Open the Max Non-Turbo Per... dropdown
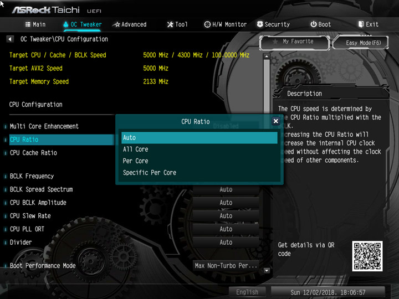This screenshot has height=299, width=399. 226,266
